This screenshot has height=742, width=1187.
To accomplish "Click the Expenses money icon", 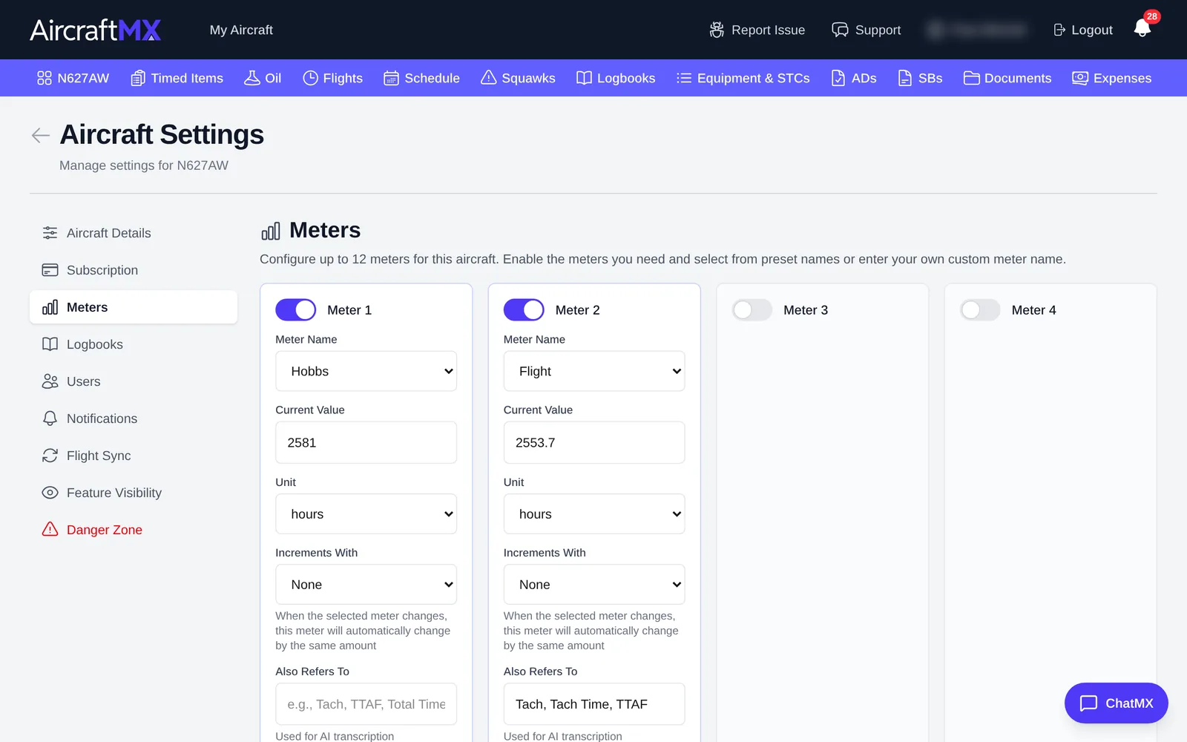I will (1080, 78).
